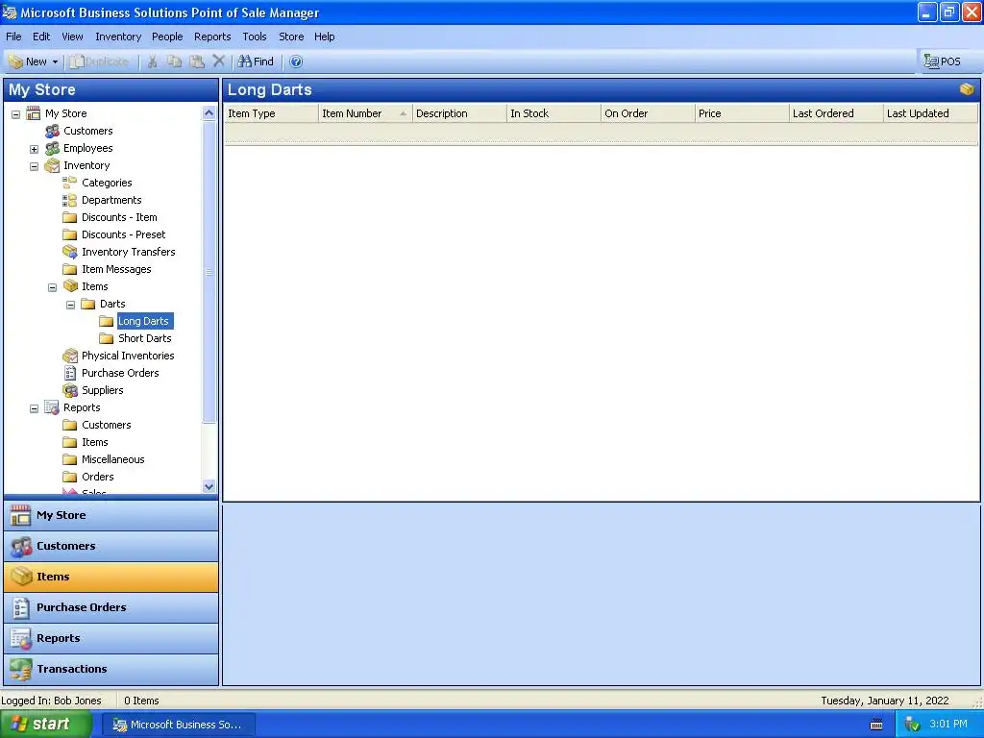Click the Cut scissors icon in toolbar
The height and width of the screenshot is (738, 984).
coord(152,61)
